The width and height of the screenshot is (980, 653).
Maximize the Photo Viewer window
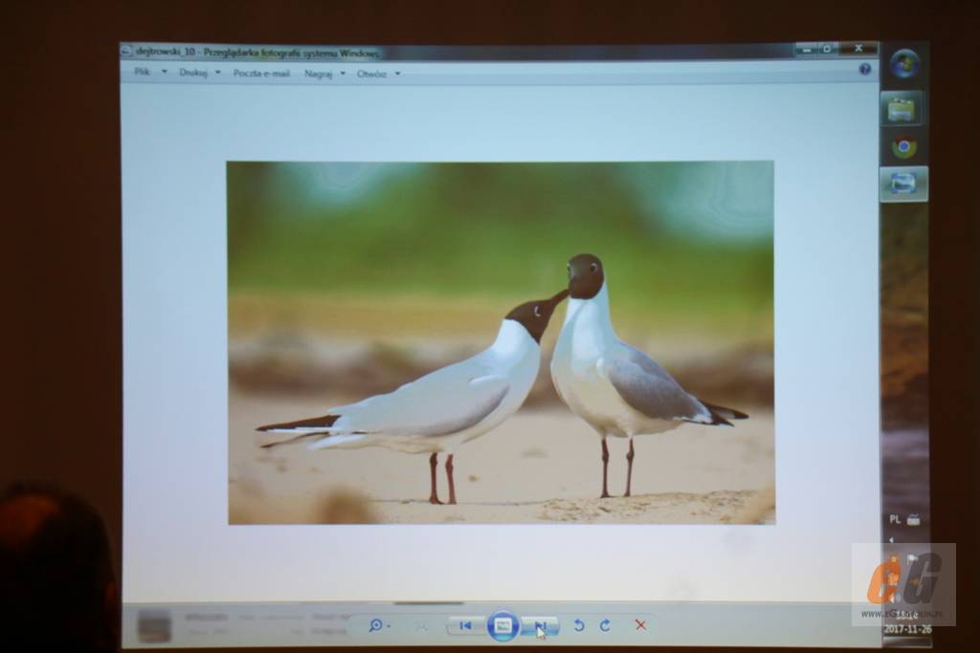(828, 49)
